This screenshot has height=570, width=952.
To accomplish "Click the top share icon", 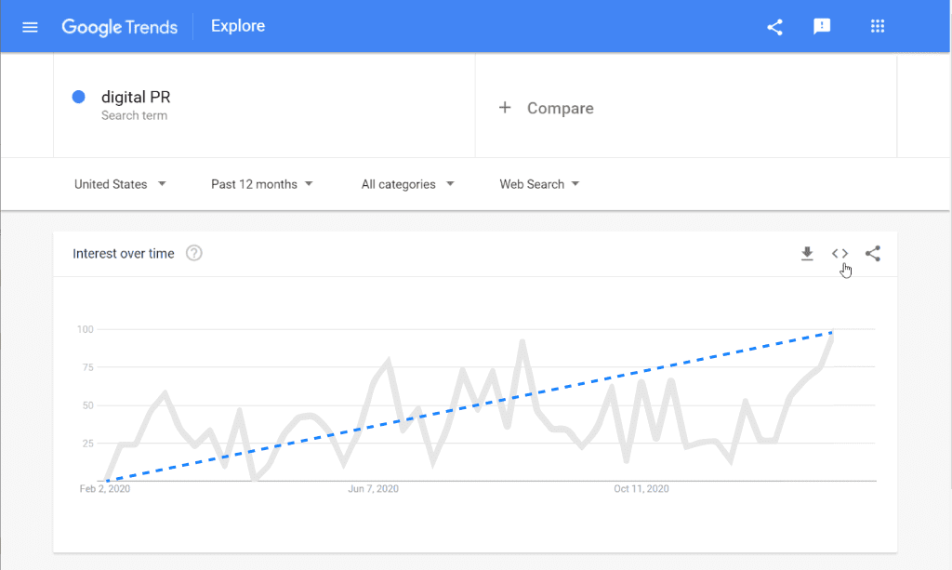I will click(774, 26).
